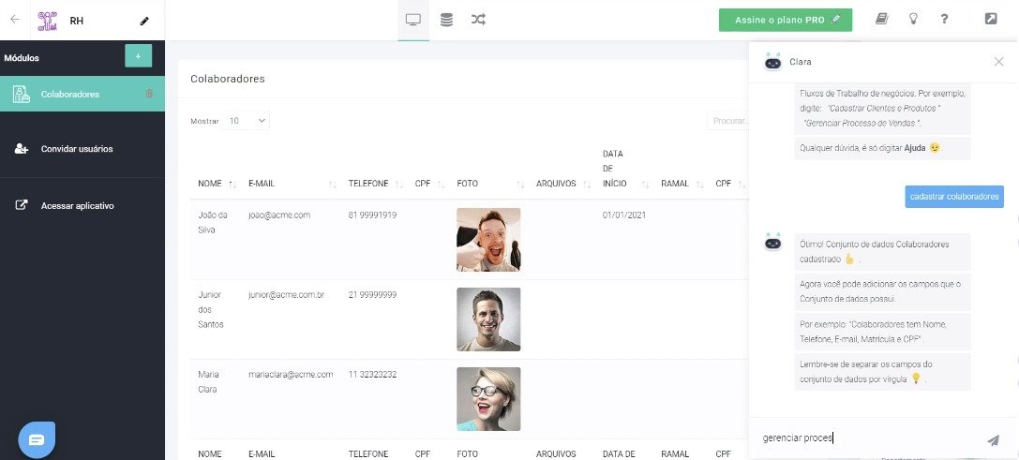Open Junior dos Santos' photo
Screen dimensions: 1019x460
pos(488,319)
